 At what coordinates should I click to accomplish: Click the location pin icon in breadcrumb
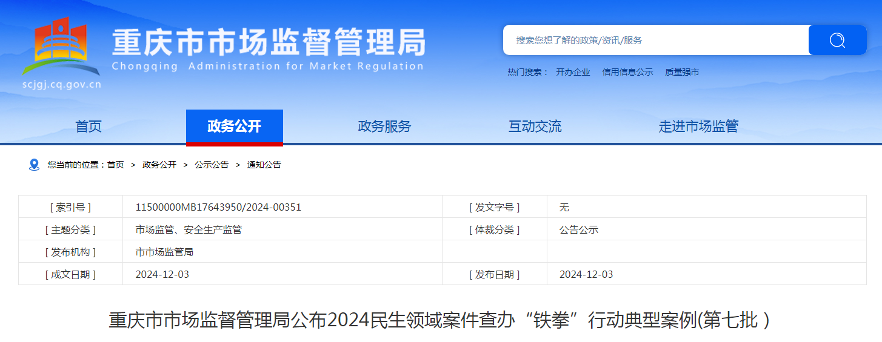(34, 165)
